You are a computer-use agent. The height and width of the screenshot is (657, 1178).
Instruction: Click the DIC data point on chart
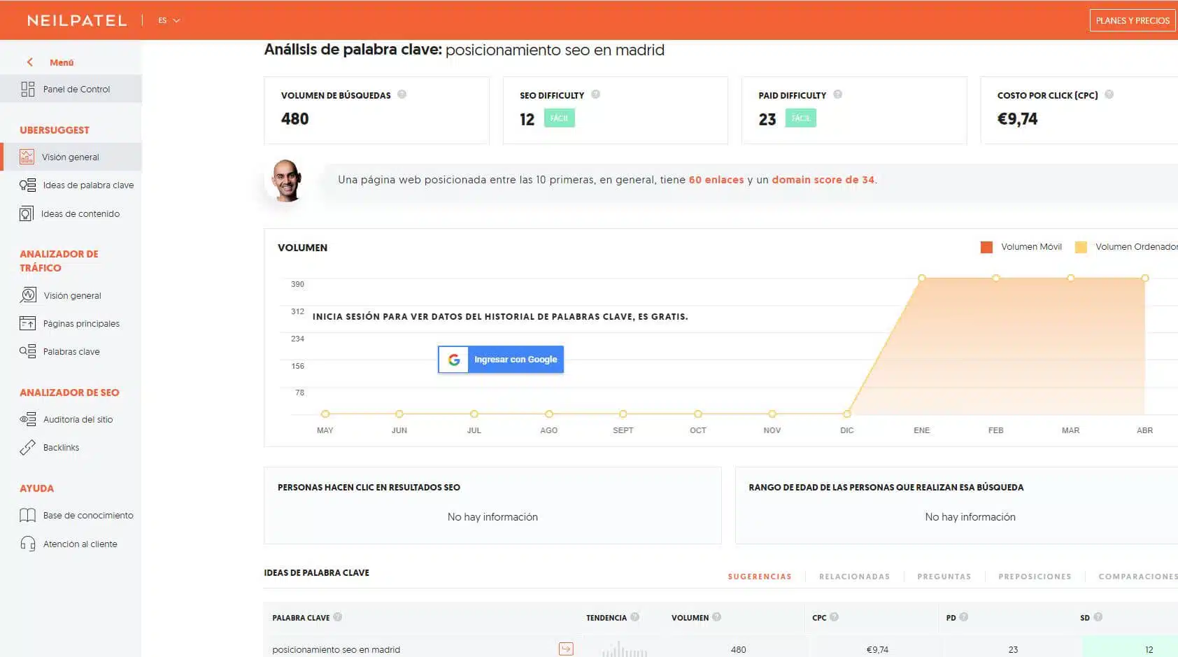point(847,414)
